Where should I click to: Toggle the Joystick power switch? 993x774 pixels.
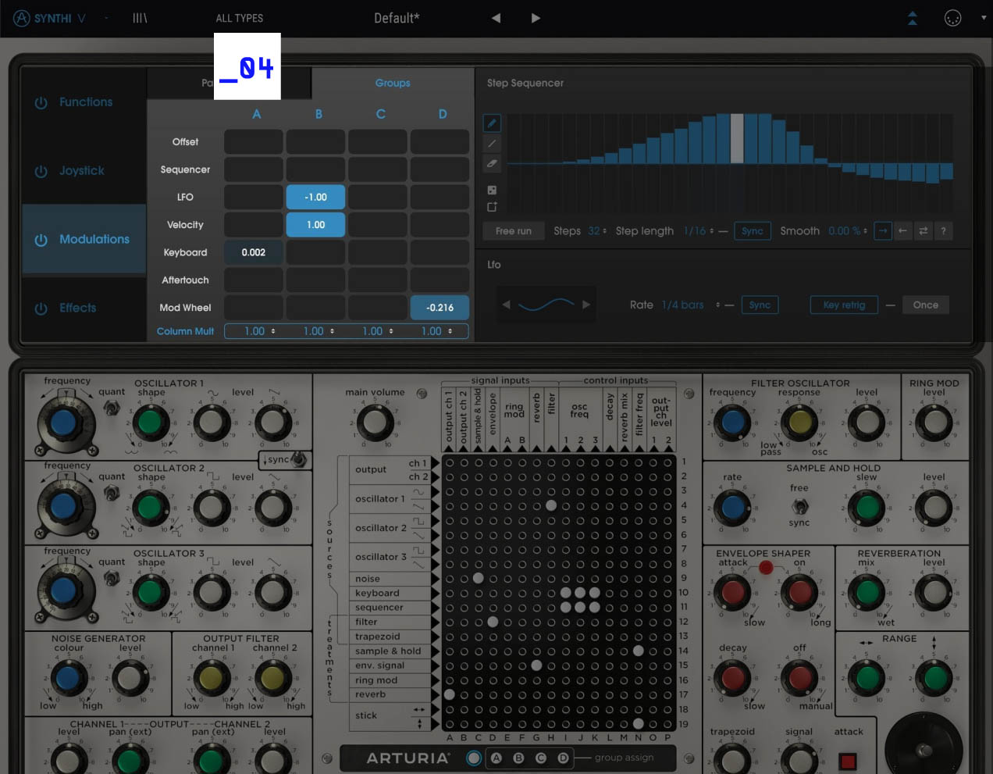click(x=41, y=171)
